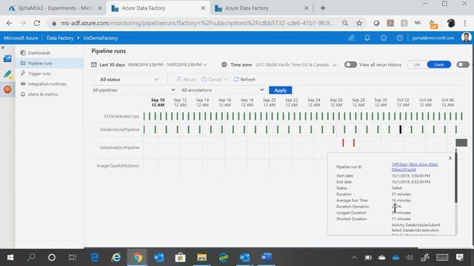Open the Pacific Time zone dropdown
Viewport: 474px width, 266px height.
coord(335,65)
